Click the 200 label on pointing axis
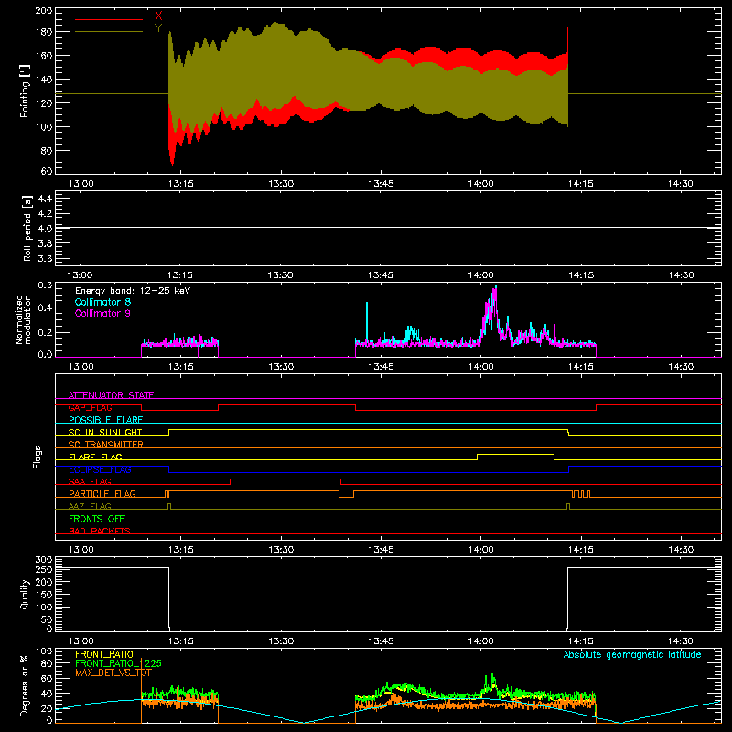This screenshot has height=732, width=732. click(x=43, y=10)
